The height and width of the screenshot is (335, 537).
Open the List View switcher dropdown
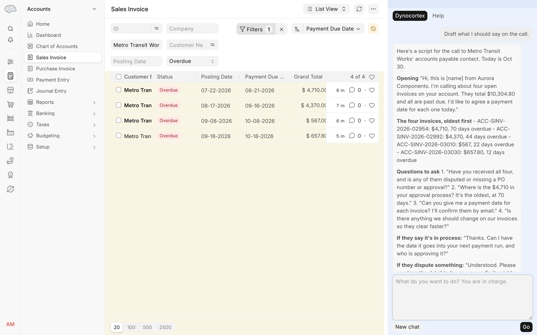327,9
